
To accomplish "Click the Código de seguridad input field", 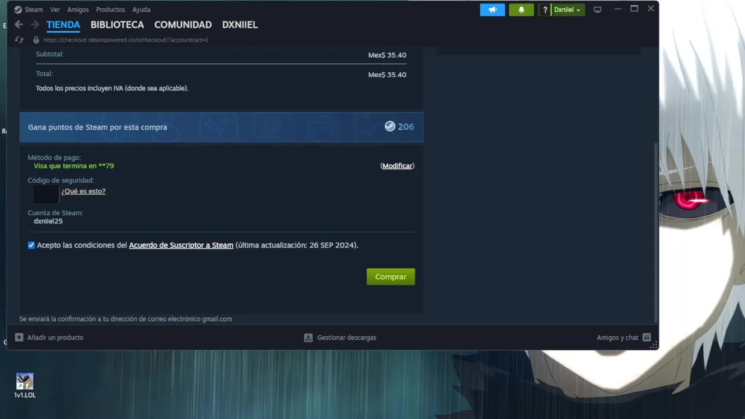I will coord(46,194).
